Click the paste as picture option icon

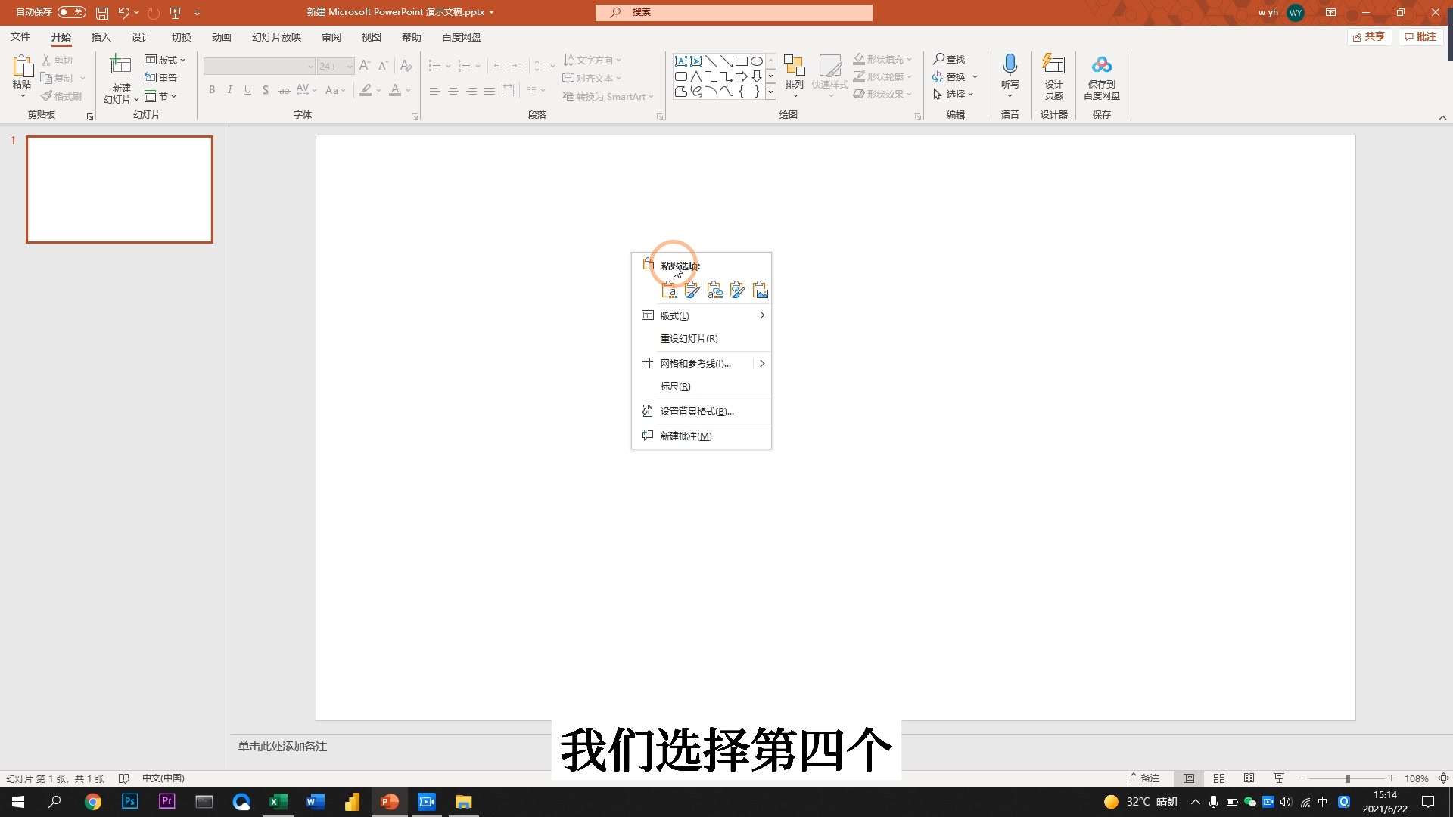(761, 290)
